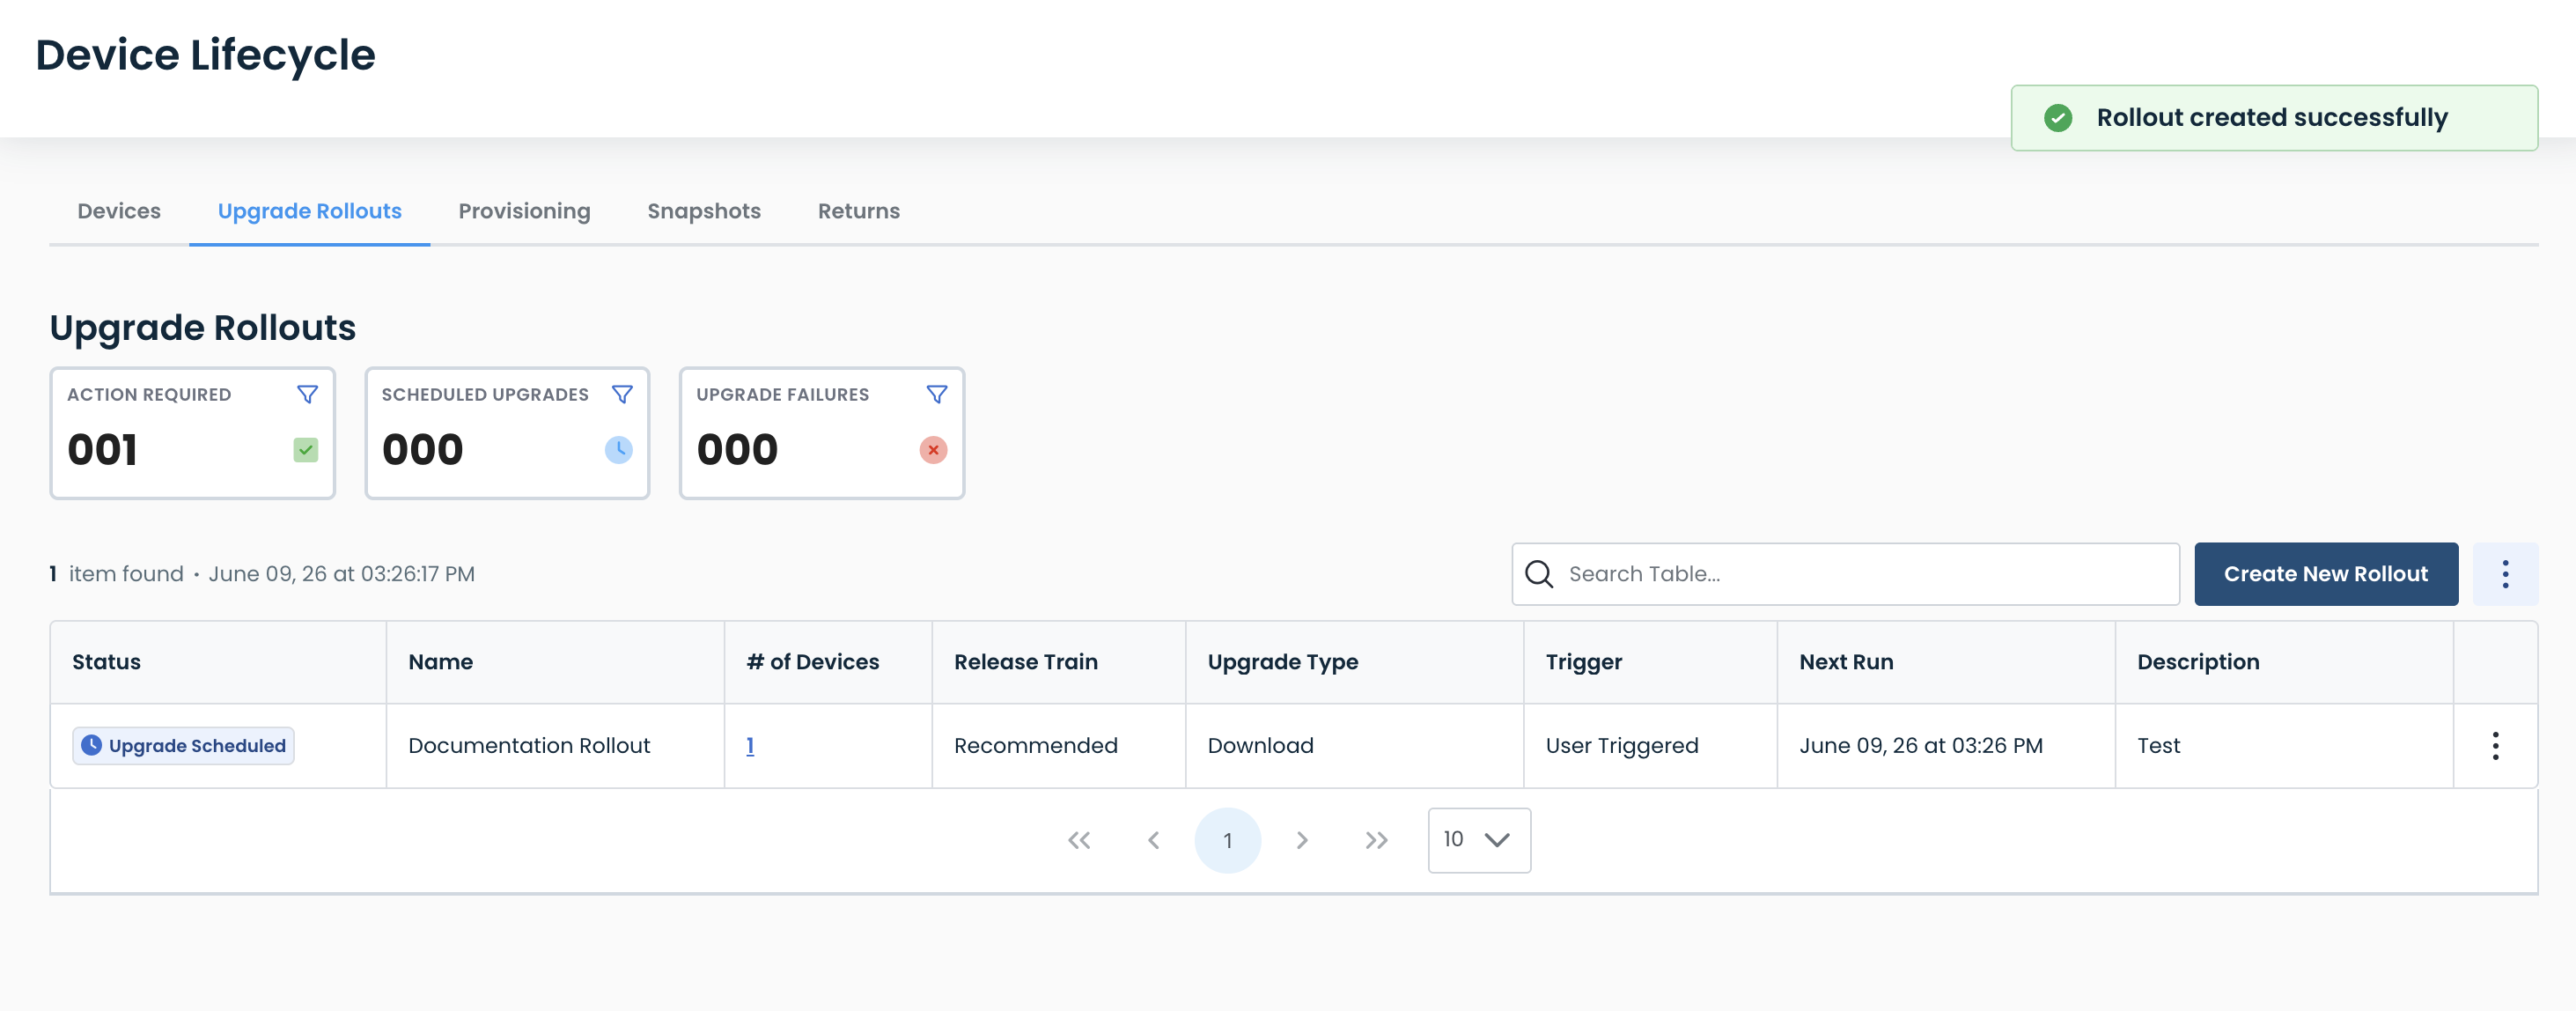Click the Next Run column header

click(x=1946, y=662)
